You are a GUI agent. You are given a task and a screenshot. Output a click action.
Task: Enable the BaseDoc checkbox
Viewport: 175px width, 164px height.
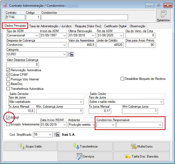click(x=8, y=84)
